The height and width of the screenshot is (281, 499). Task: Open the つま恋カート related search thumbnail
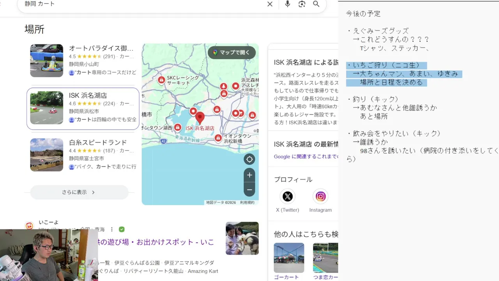(326, 258)
